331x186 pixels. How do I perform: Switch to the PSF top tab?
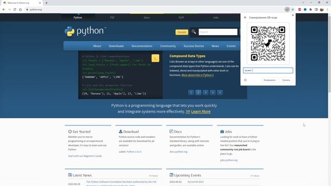pos(112,18)
